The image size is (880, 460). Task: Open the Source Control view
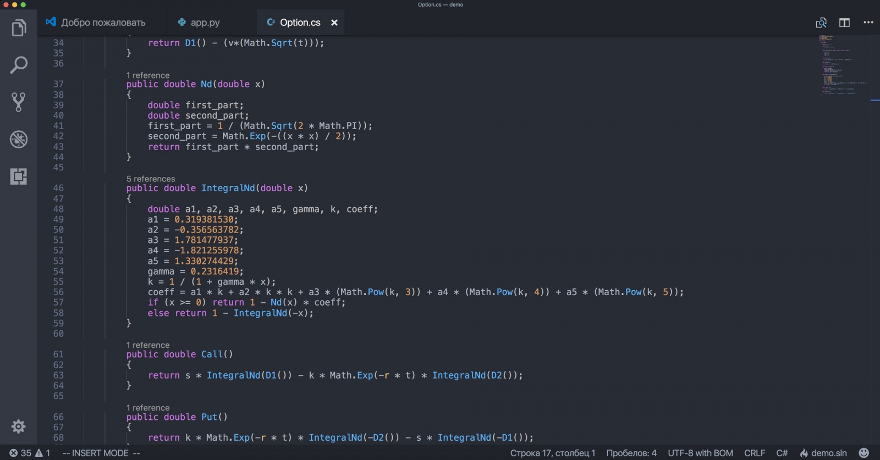(x=19, y=102)
